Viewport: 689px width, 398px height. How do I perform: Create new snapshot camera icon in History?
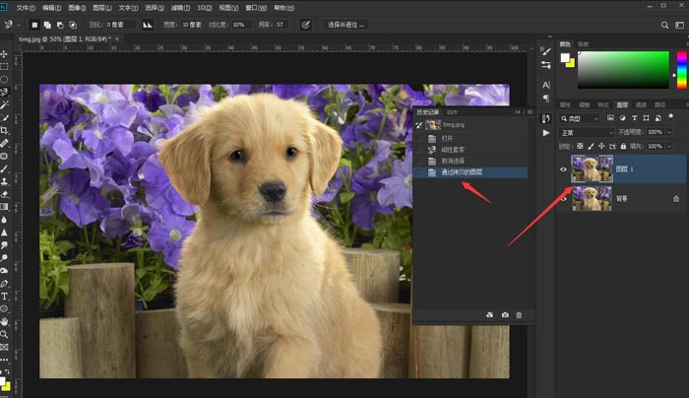(505, 315)
